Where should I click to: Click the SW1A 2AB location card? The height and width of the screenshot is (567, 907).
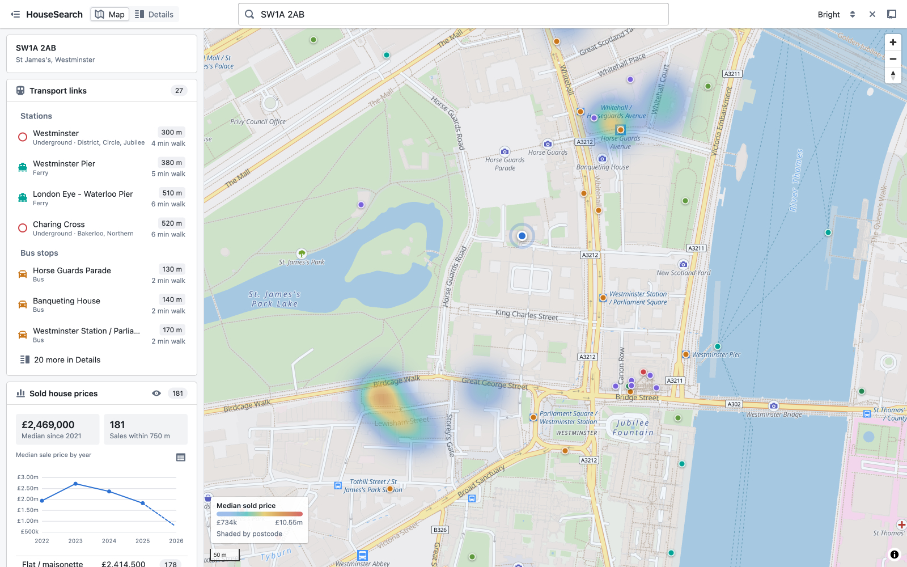(102, 54)
